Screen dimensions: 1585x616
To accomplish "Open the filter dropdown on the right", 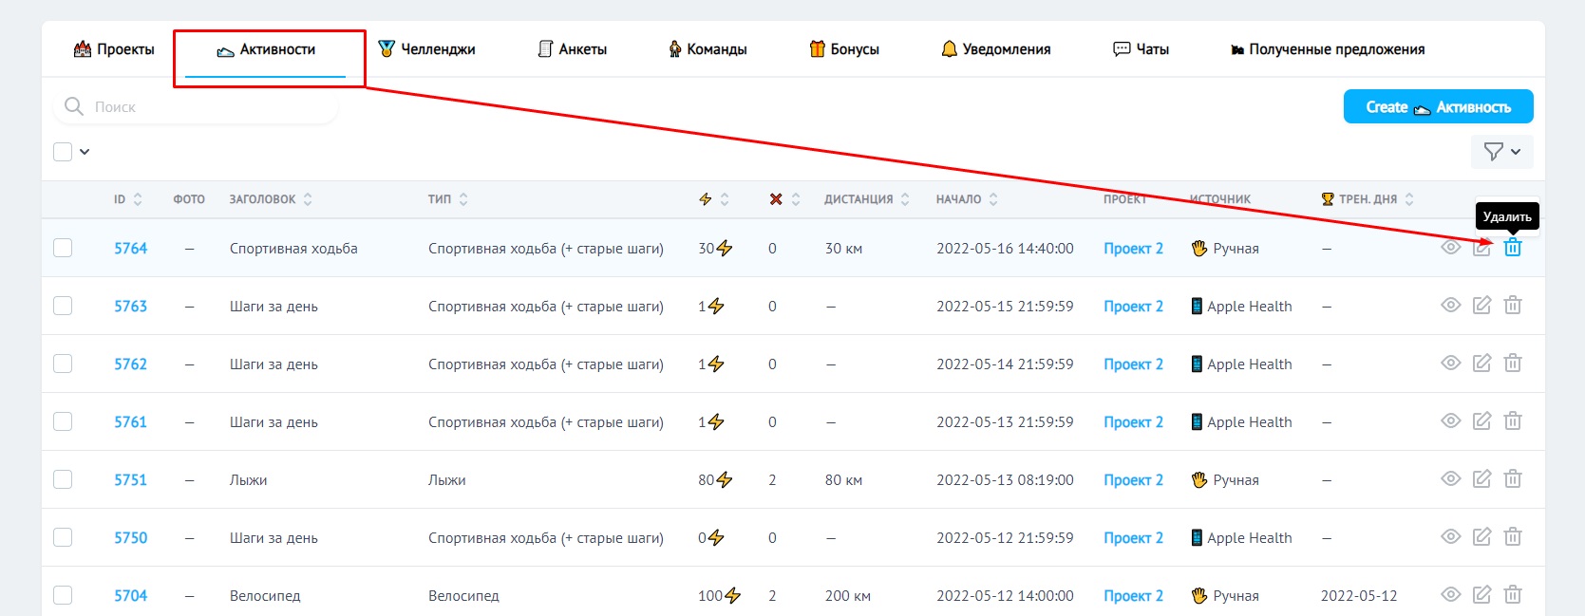I will 1501,152.
